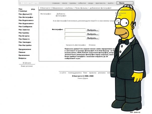Open Мои Встречи in sidebar

(x=24, y=36)
